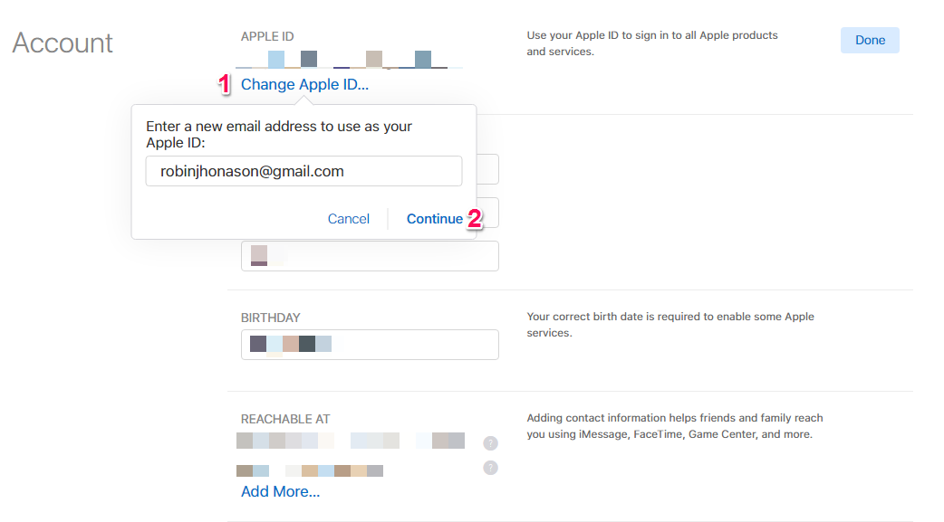Cancel the Apple ID change popup

(x=349, y=219)
